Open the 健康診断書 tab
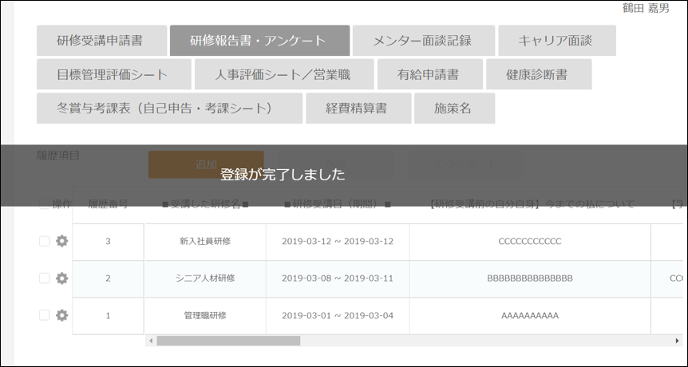Viewport: 688px width, 367px height. point(538,75)
